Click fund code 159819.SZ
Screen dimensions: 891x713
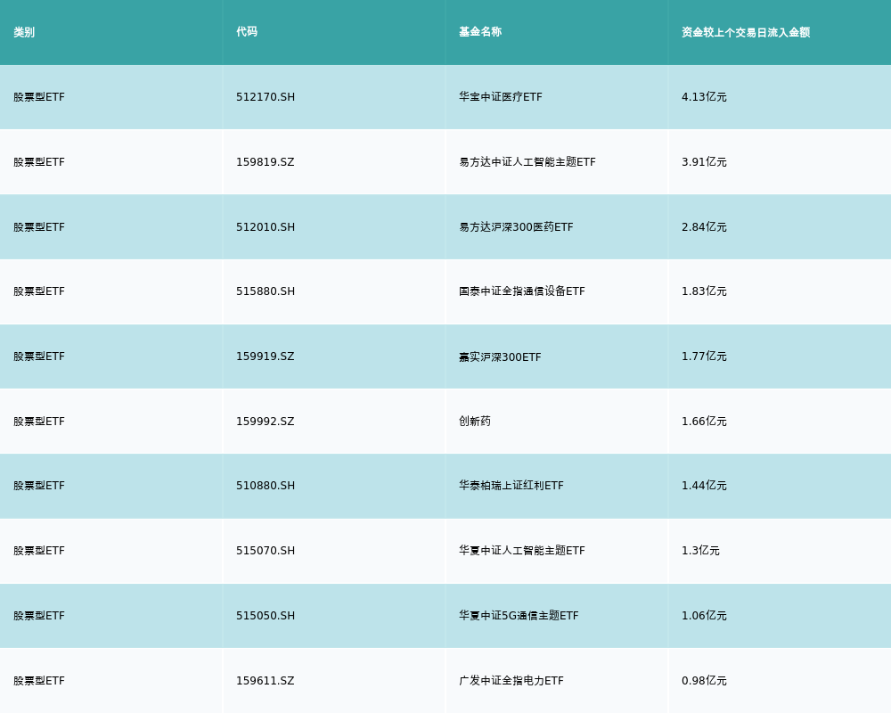point(265,162)
